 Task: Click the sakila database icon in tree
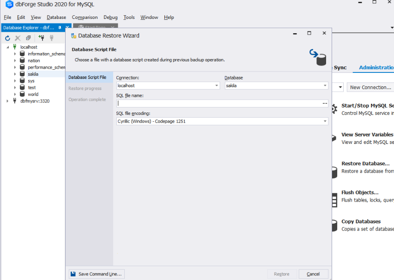point(22,74)
